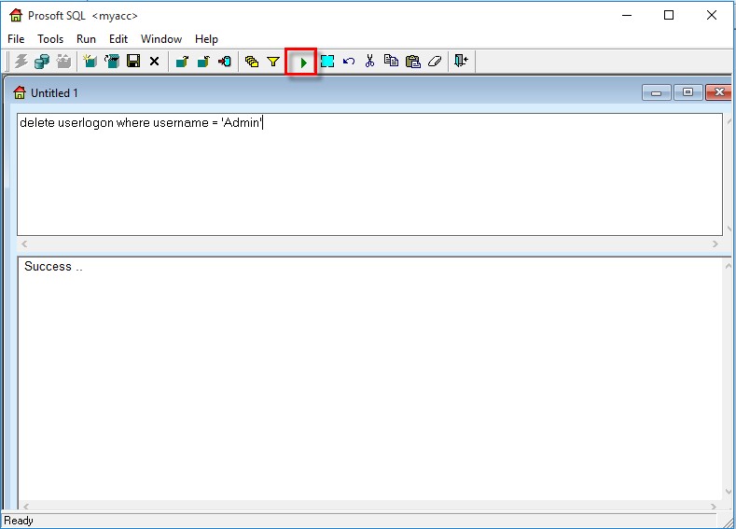The height and width of the screenshot is (529, 736).
Task: Click the yellow funnel filter icon
Action: click(x=273, y=62)
